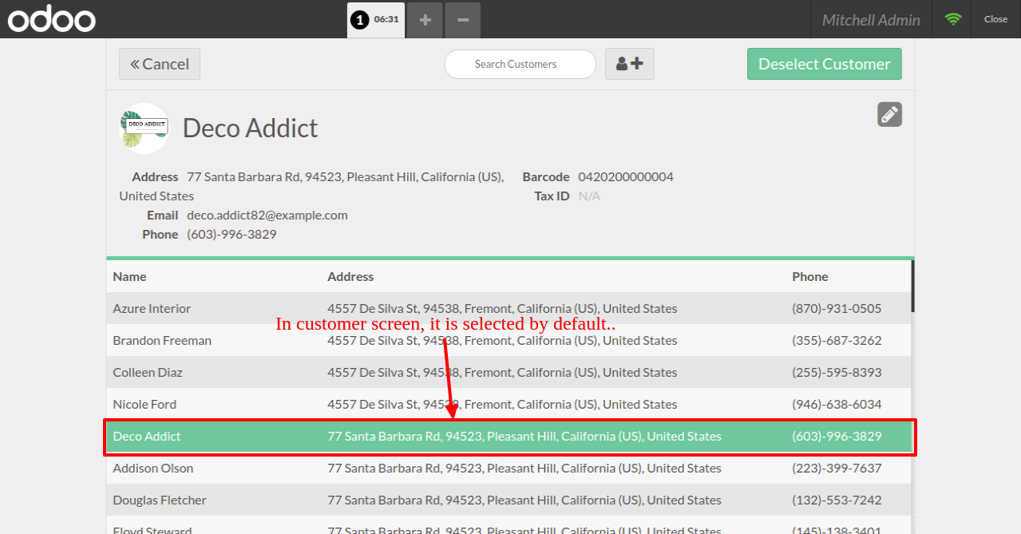1021x534 pixels.
Task: Click phone (946)-638-6034 of Nicole Ford
Action: tap(837, 404)
